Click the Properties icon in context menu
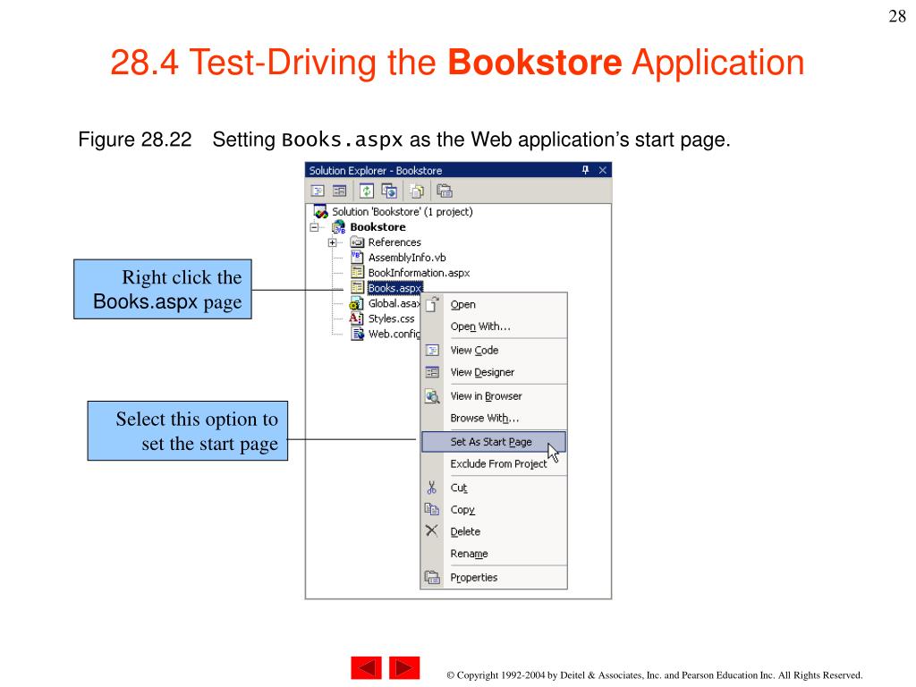Image resolution: width=916 pixels, height=687 pixels. [432, 577]
